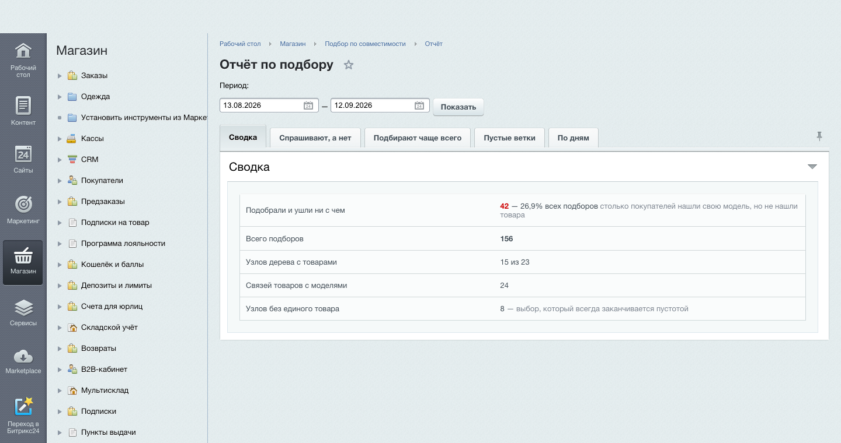The width and height of the screenshot is (841, 443).
Task: Add report to favorites with star icon
Action: point(349,65)
